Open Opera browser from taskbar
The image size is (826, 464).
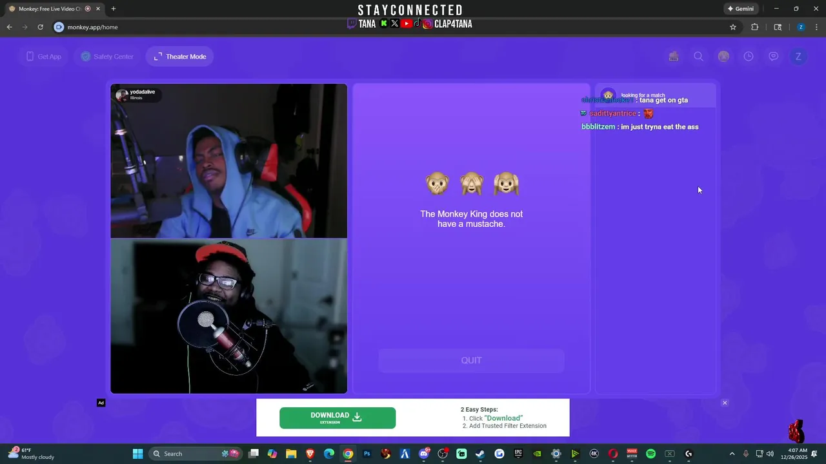(x=613, y=454)
